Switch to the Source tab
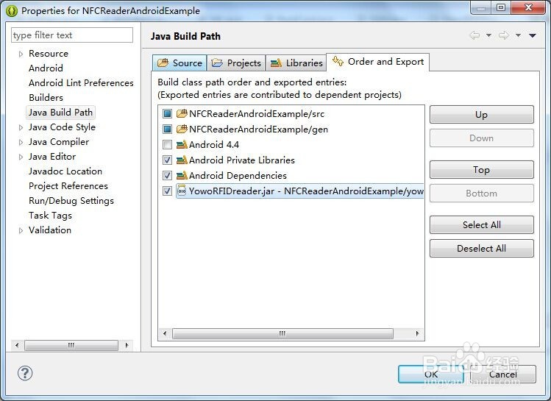551x401 pixels. pyautogui.click(x=179, y=63)
